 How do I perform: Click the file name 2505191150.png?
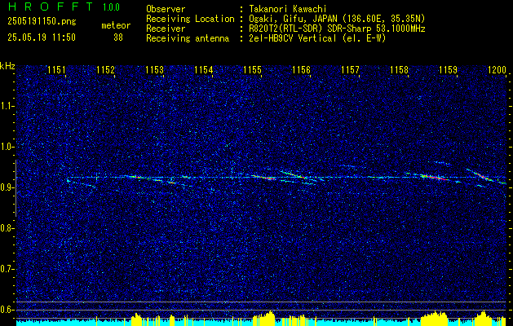[42, 21]
